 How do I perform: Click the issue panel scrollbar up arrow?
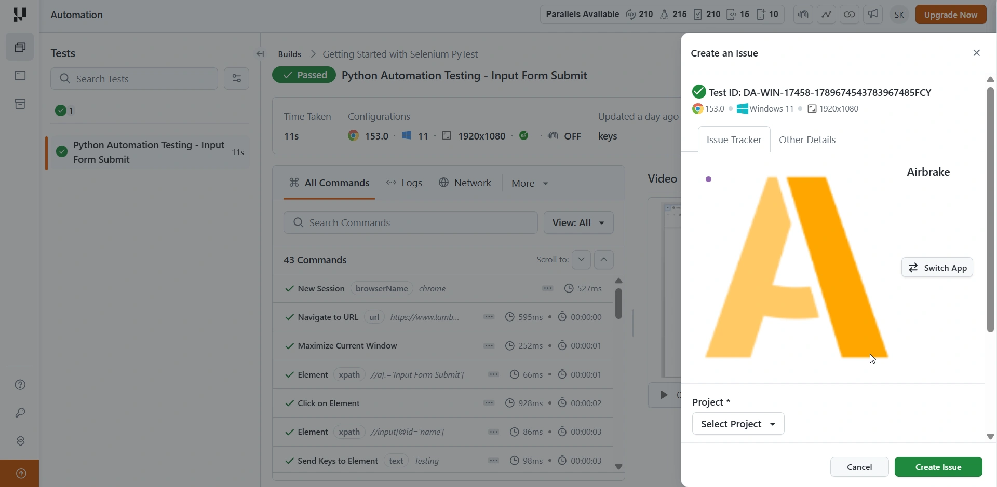990,79
